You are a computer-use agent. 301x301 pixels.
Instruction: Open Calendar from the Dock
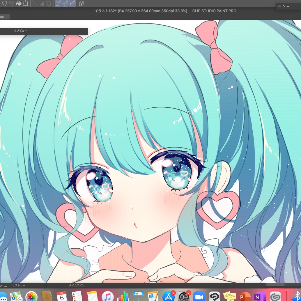pyautogui.click(x=62, y=296)
